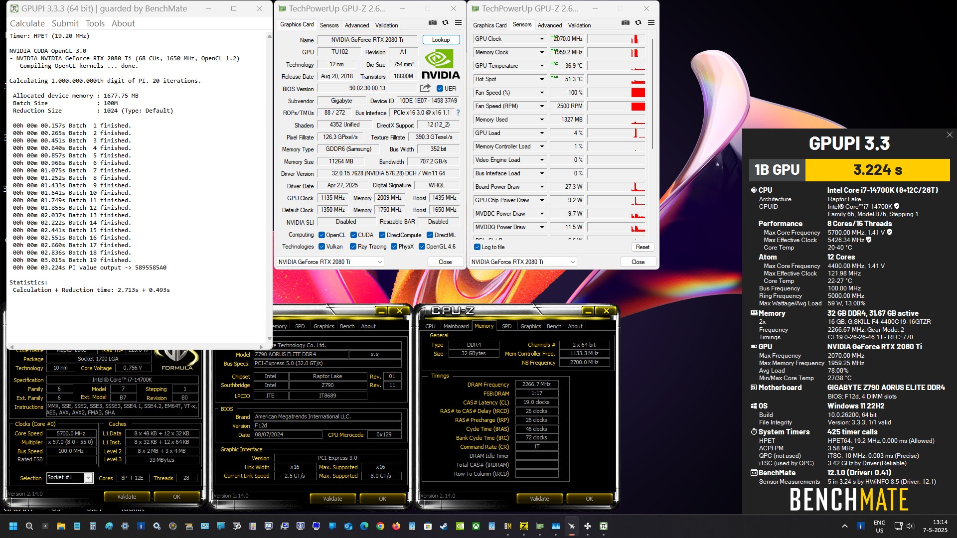The image size is (957, 538).
Task: Click OK in CPU-Z Mainboard window
Action: (x=382, y=499)
